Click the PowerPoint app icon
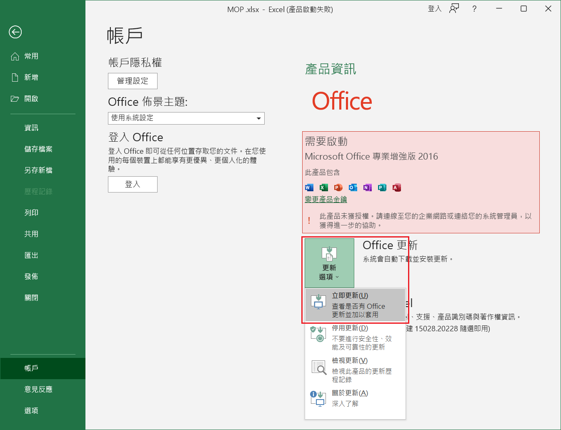The height and width of the screenshot is (430, 561). [338, 187]
